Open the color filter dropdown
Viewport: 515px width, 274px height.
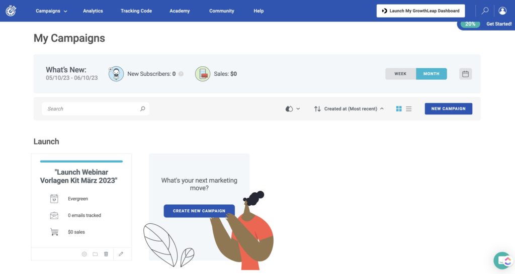292,109
